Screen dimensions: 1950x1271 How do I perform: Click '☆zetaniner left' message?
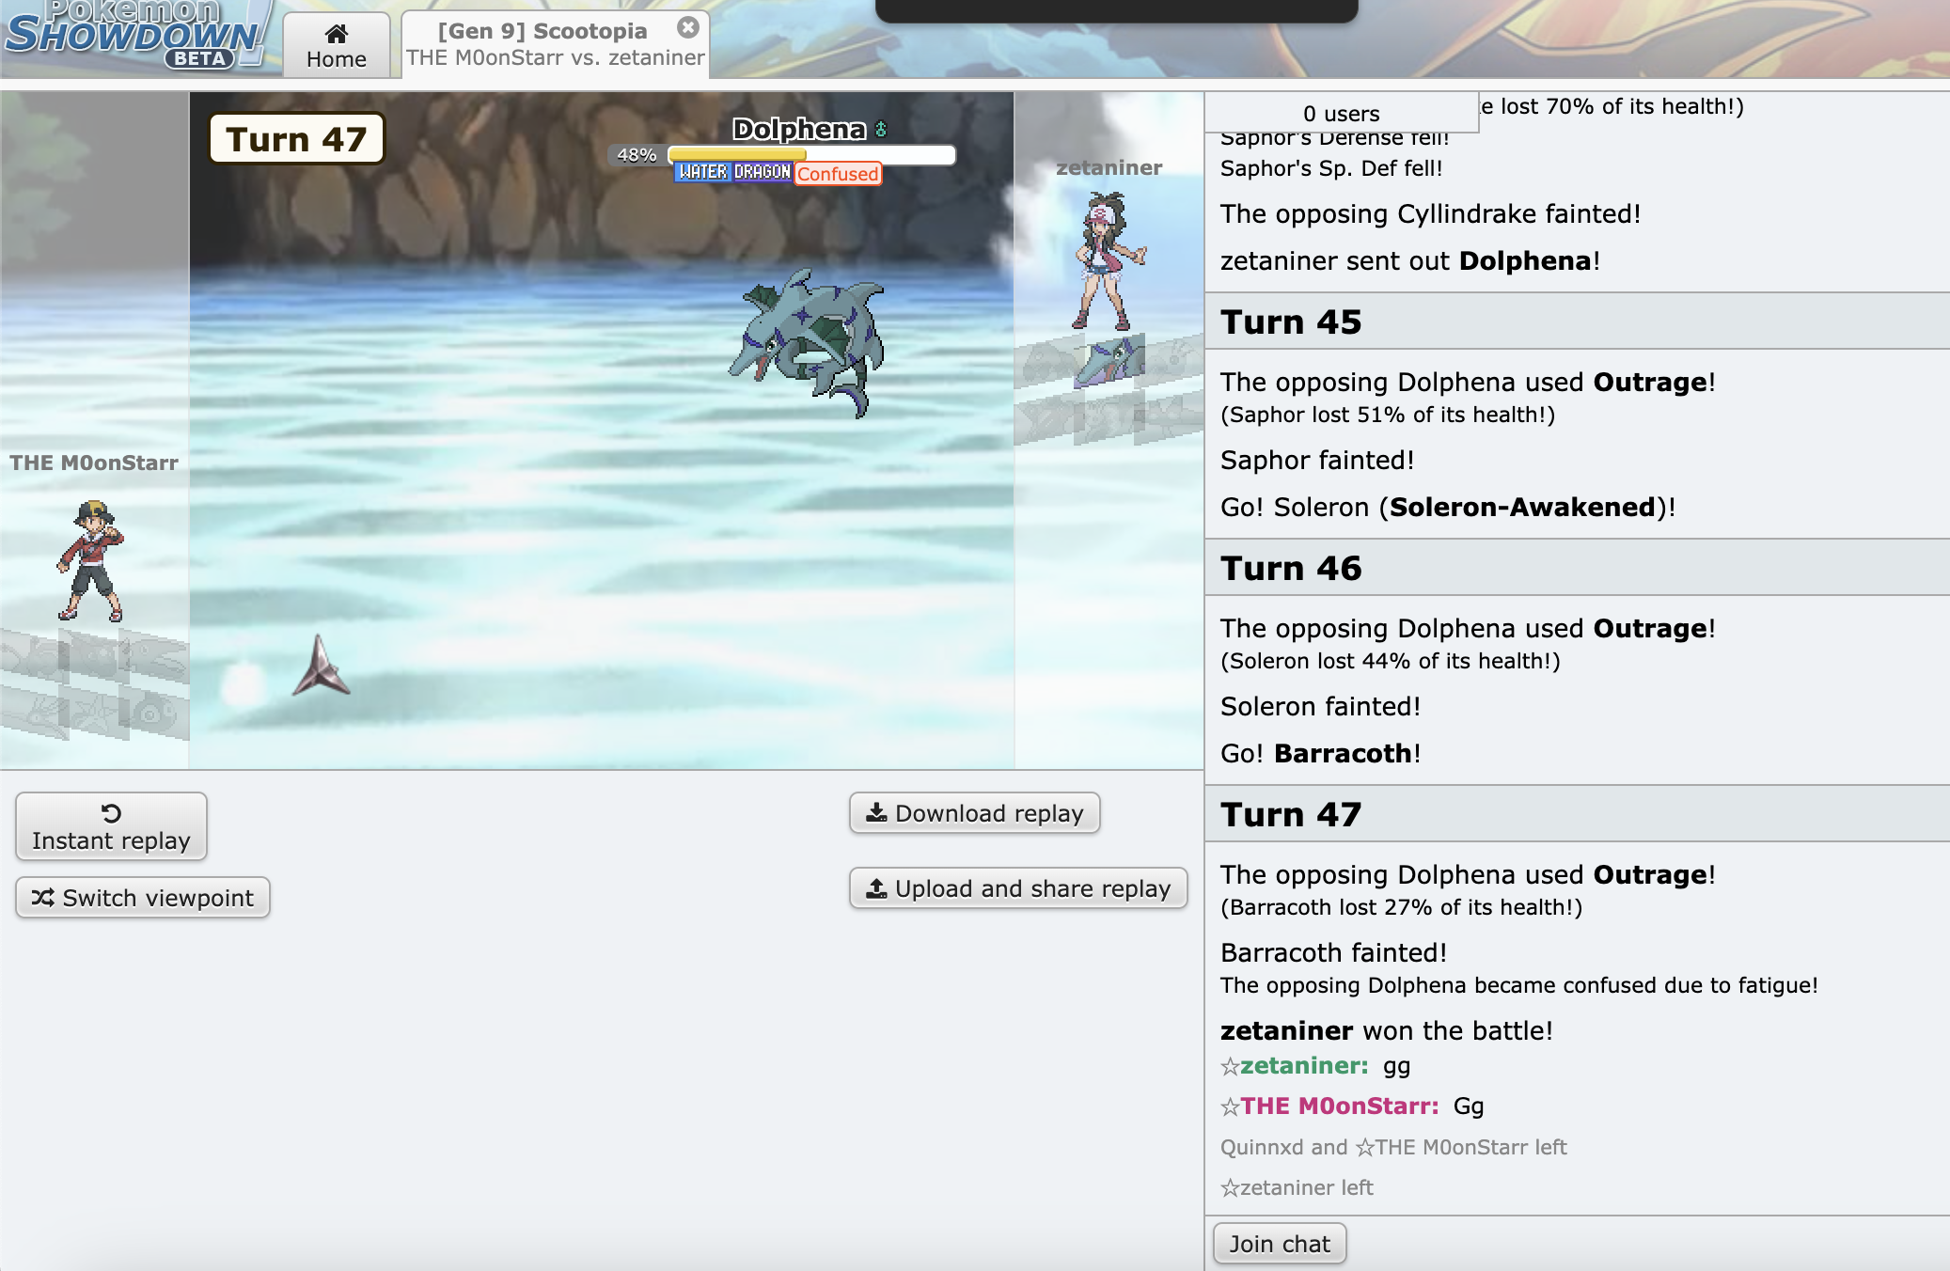1297,1187
